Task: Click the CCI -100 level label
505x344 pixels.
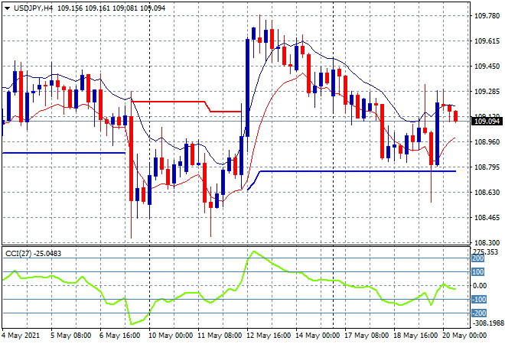Action: click(x=479, y=300)
